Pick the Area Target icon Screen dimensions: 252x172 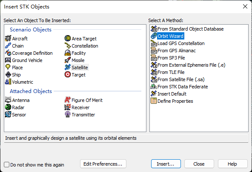pyautogui.click(x=68, y=39)
